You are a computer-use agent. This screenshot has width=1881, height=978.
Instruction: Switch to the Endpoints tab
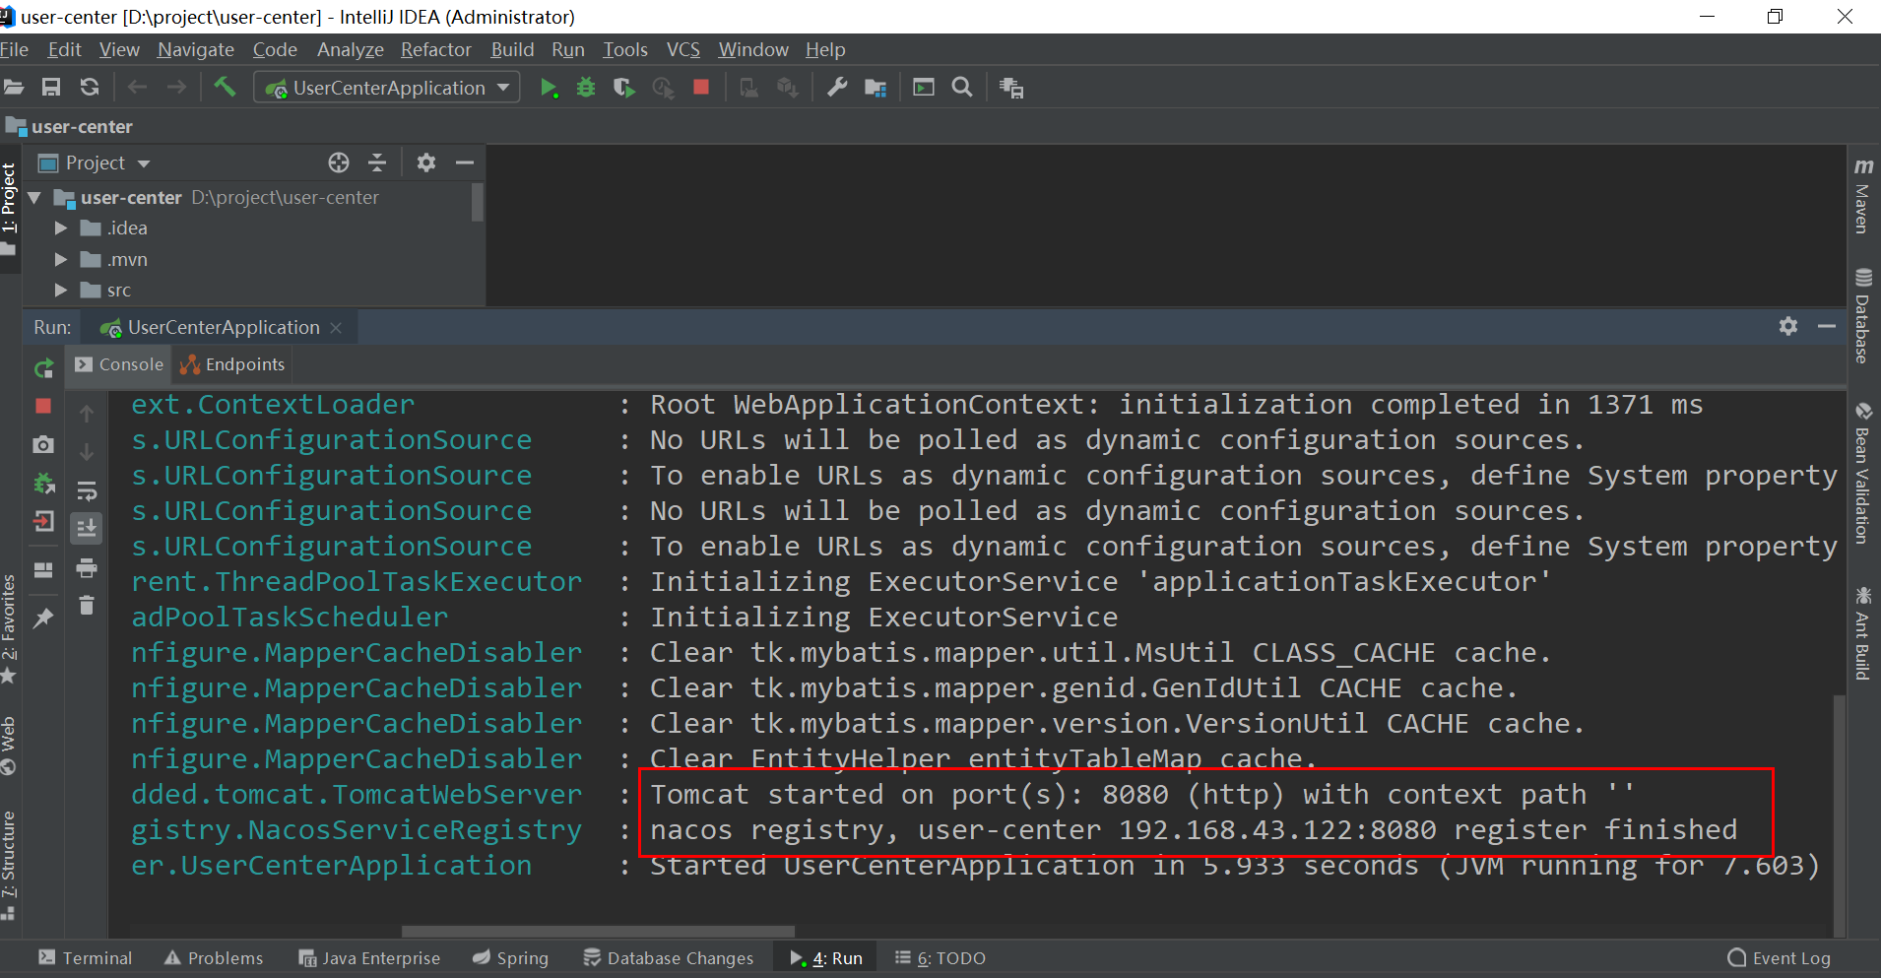point(232,364)
